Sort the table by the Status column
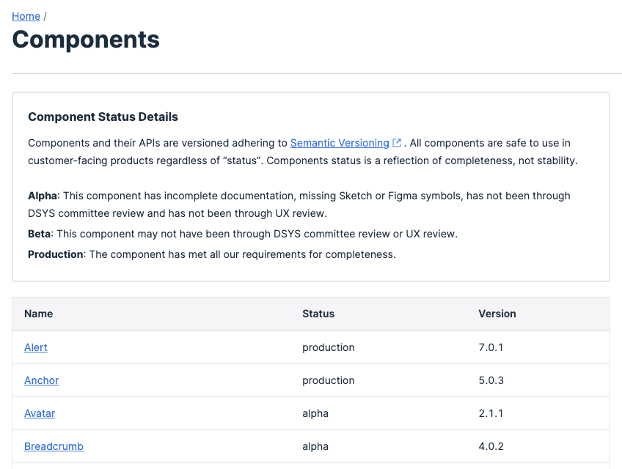This screenshot has width=622, height=469. pos(318,313)
